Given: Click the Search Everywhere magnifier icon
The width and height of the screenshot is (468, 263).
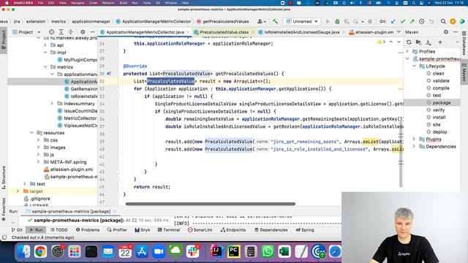Looking at the screenshot, I should tap(443, 21).
